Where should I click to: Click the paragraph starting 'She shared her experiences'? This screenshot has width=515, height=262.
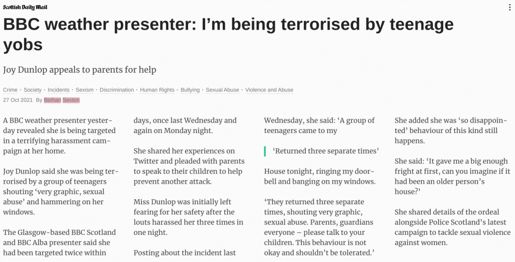pyautogui.click(x=189, y=166)
